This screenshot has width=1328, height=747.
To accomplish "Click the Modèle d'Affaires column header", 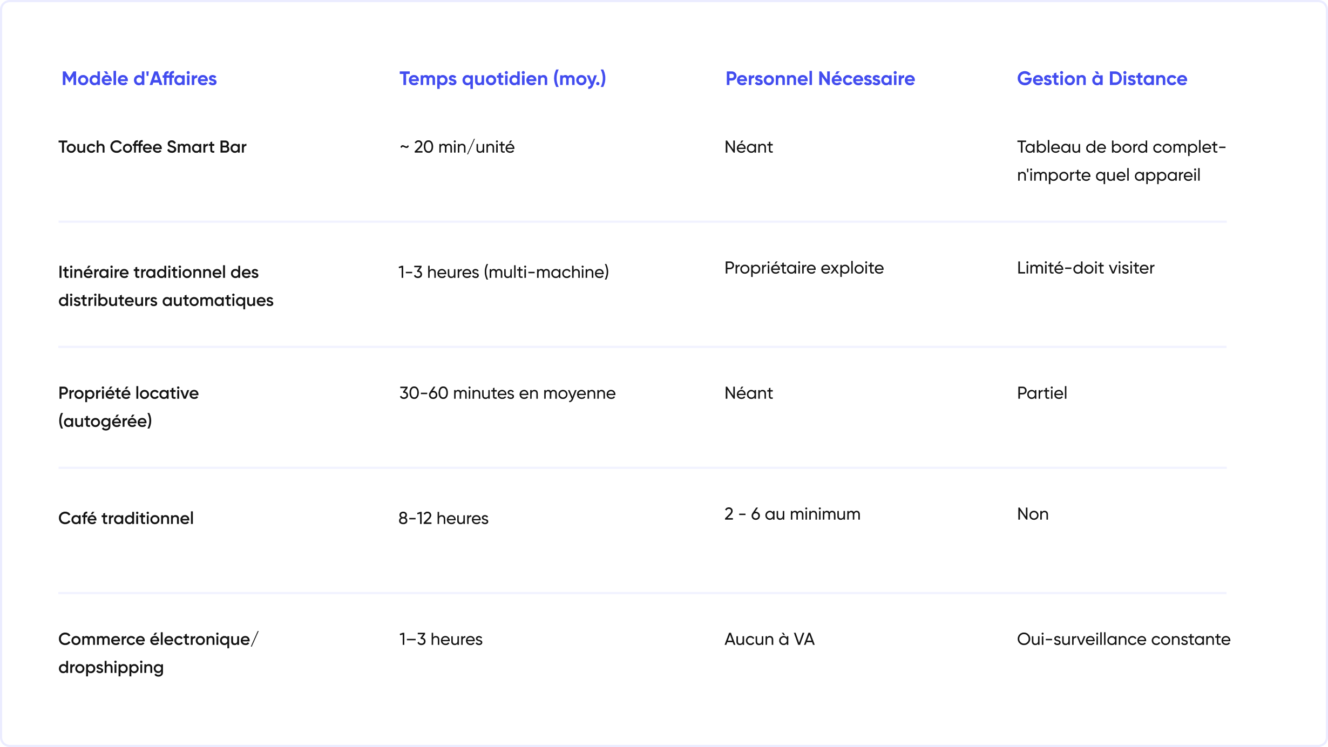I will [x=139, y=79].
